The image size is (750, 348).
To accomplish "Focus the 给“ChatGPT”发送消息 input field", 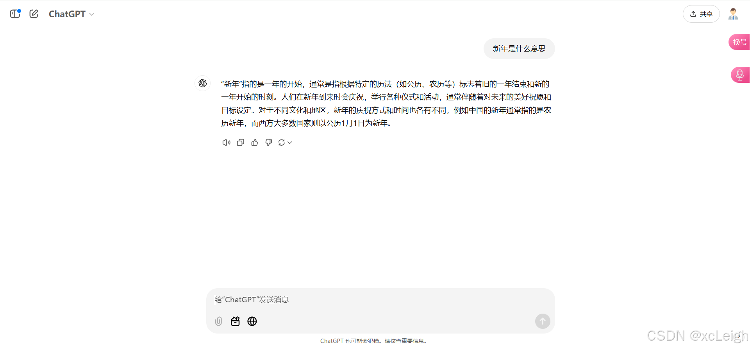I will 380,300.
